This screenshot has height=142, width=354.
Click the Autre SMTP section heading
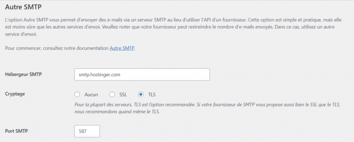tap(26, 6)
